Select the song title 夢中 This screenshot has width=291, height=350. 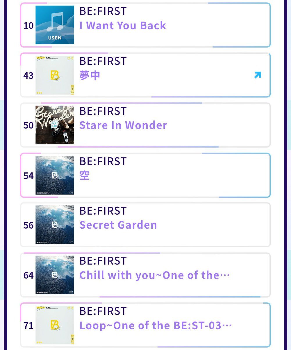click(x=90, y=76)
